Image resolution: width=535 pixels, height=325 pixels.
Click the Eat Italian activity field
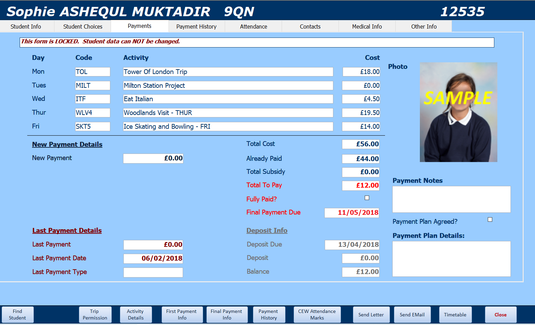(x=228, y=99)
